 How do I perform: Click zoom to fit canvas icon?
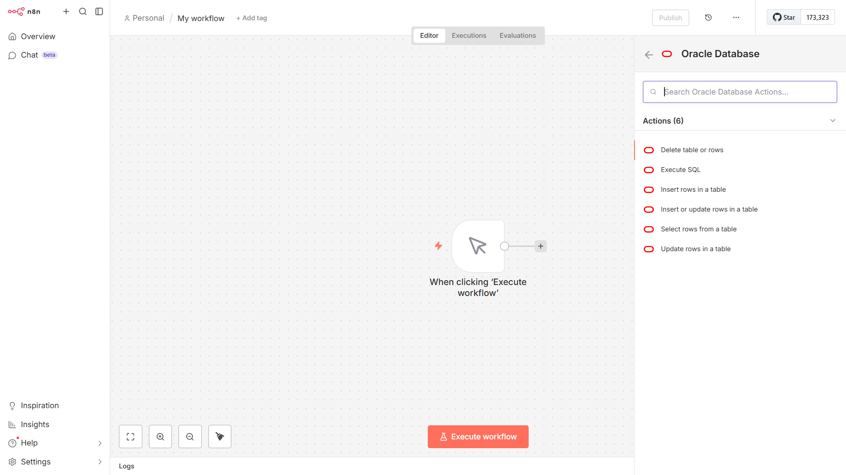tap(130, 436)
